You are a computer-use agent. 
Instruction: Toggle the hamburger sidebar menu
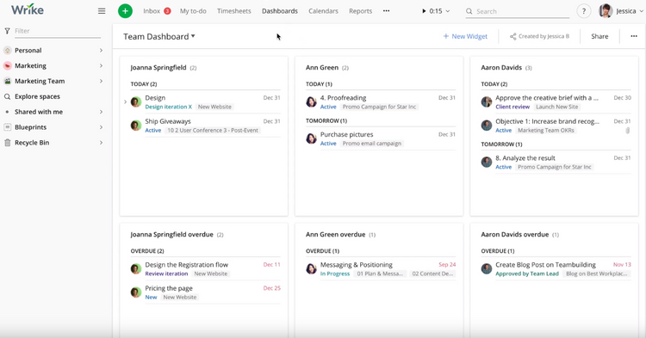pyautogui.click(x=102, y=11)
